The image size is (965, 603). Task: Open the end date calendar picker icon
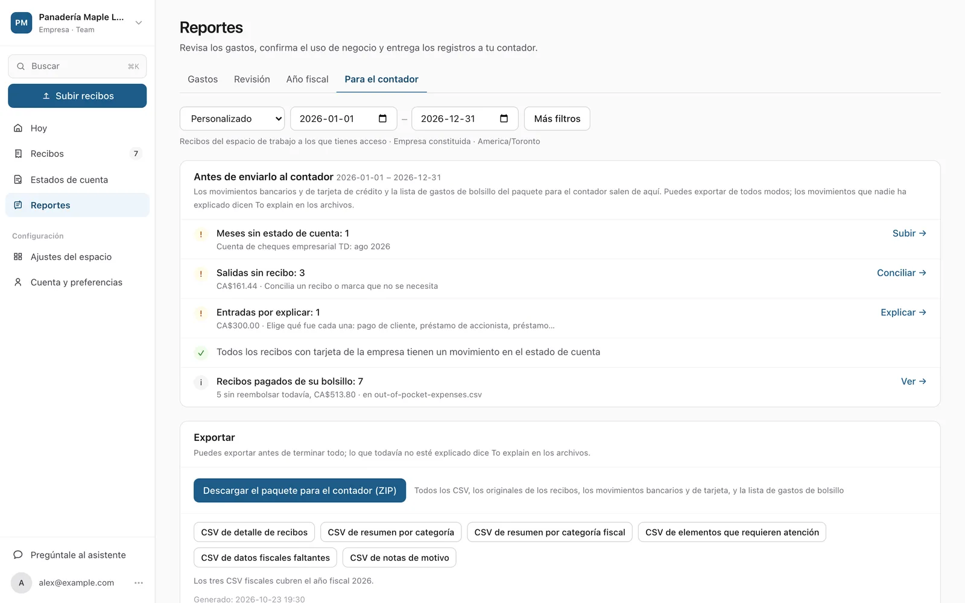504,119
